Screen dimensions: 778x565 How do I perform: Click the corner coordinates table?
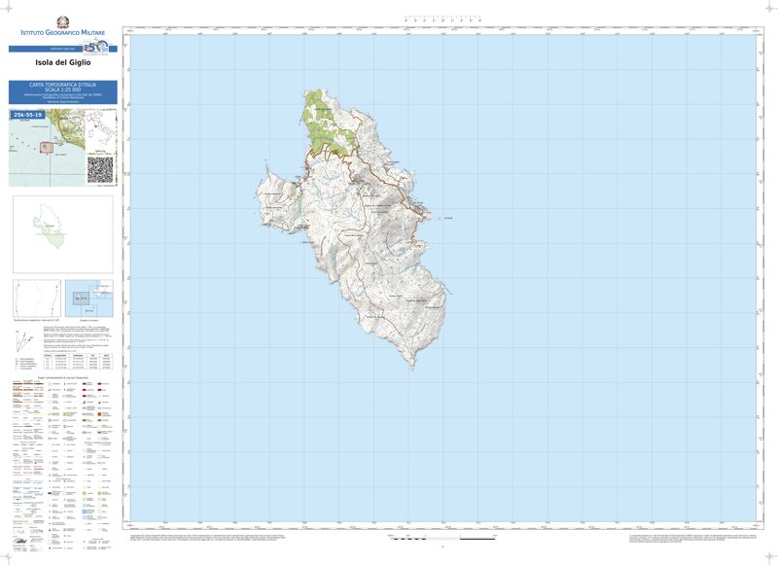click(78, 362)
